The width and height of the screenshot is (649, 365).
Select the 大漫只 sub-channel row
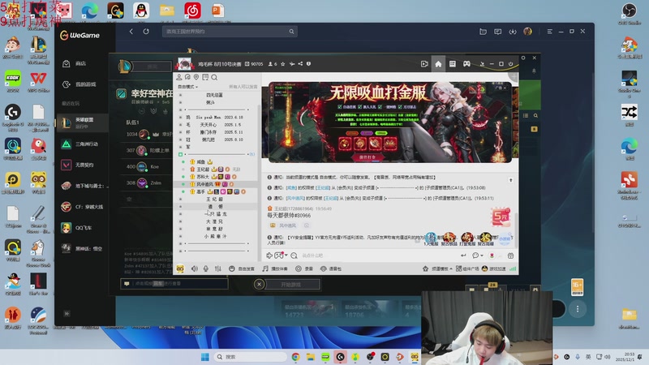[x=216, y=221]
